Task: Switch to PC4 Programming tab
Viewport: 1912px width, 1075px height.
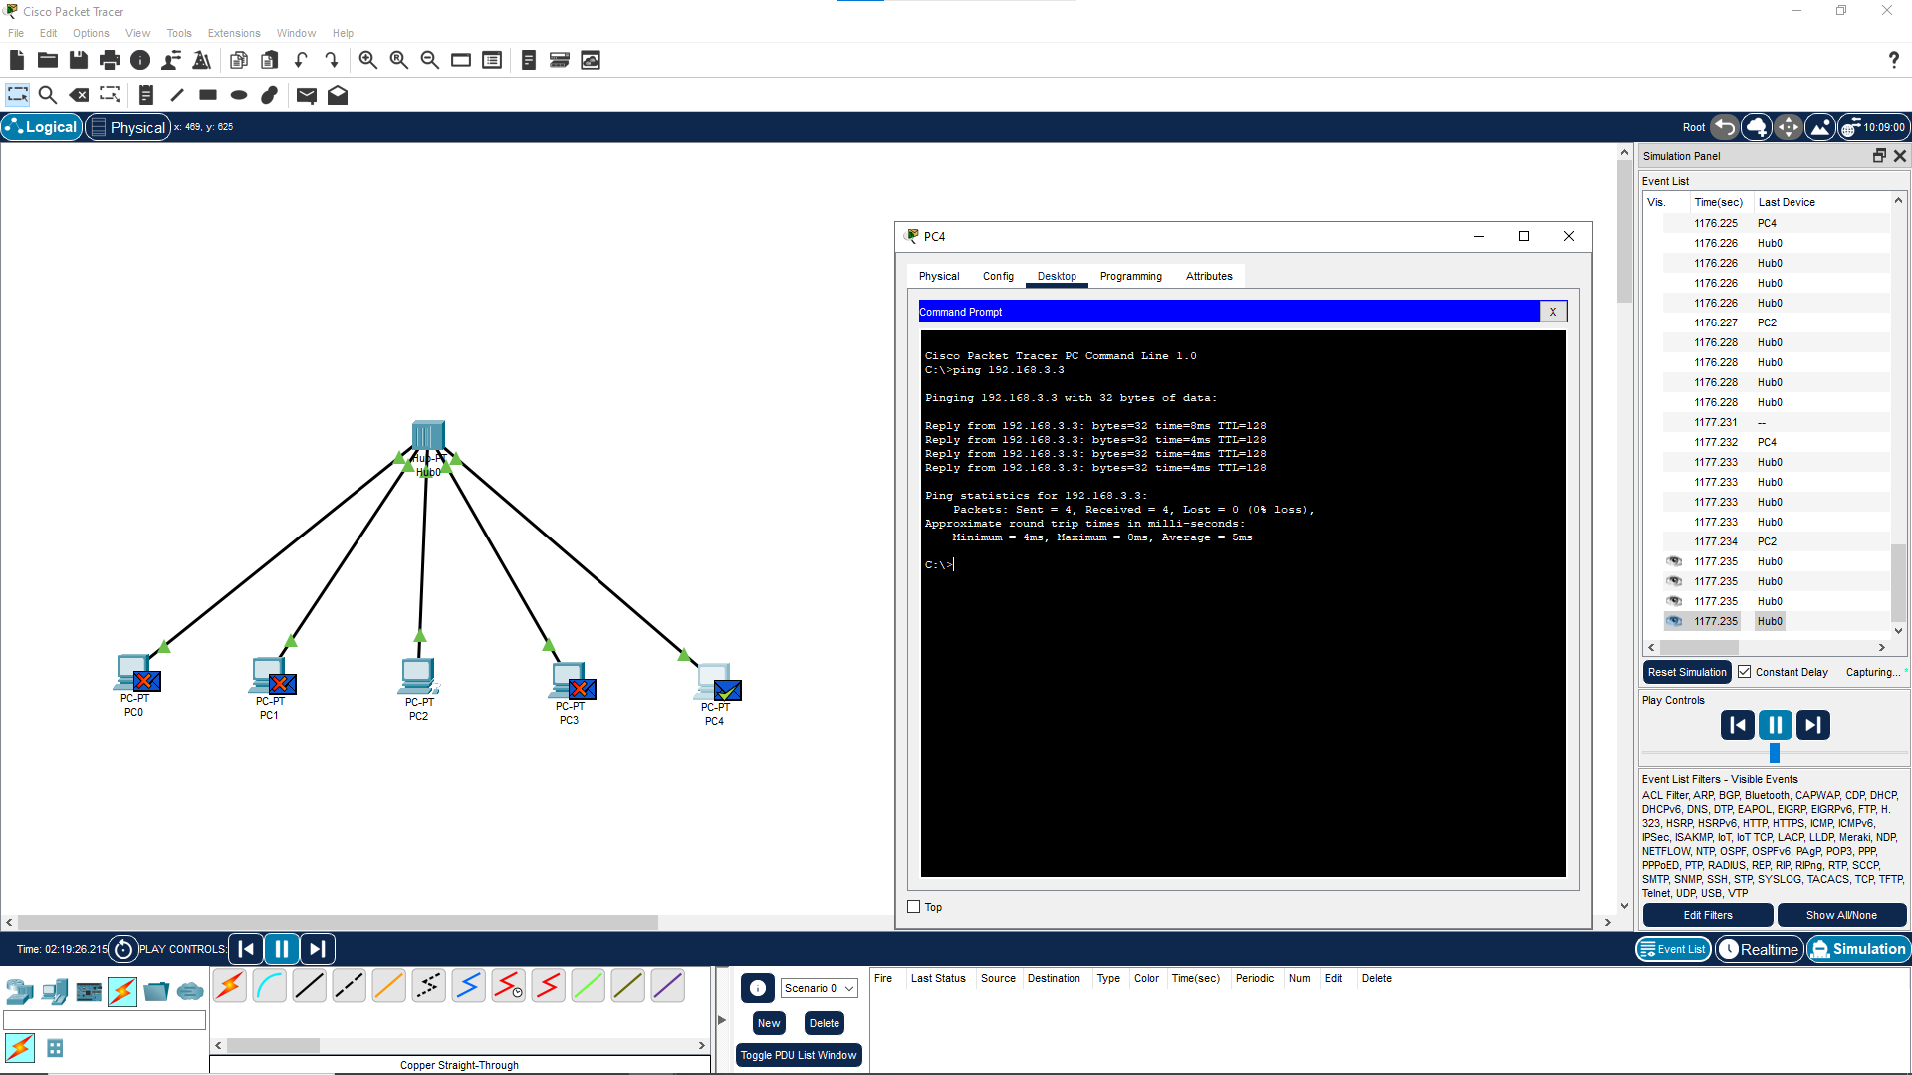Action: [1130, 276]
